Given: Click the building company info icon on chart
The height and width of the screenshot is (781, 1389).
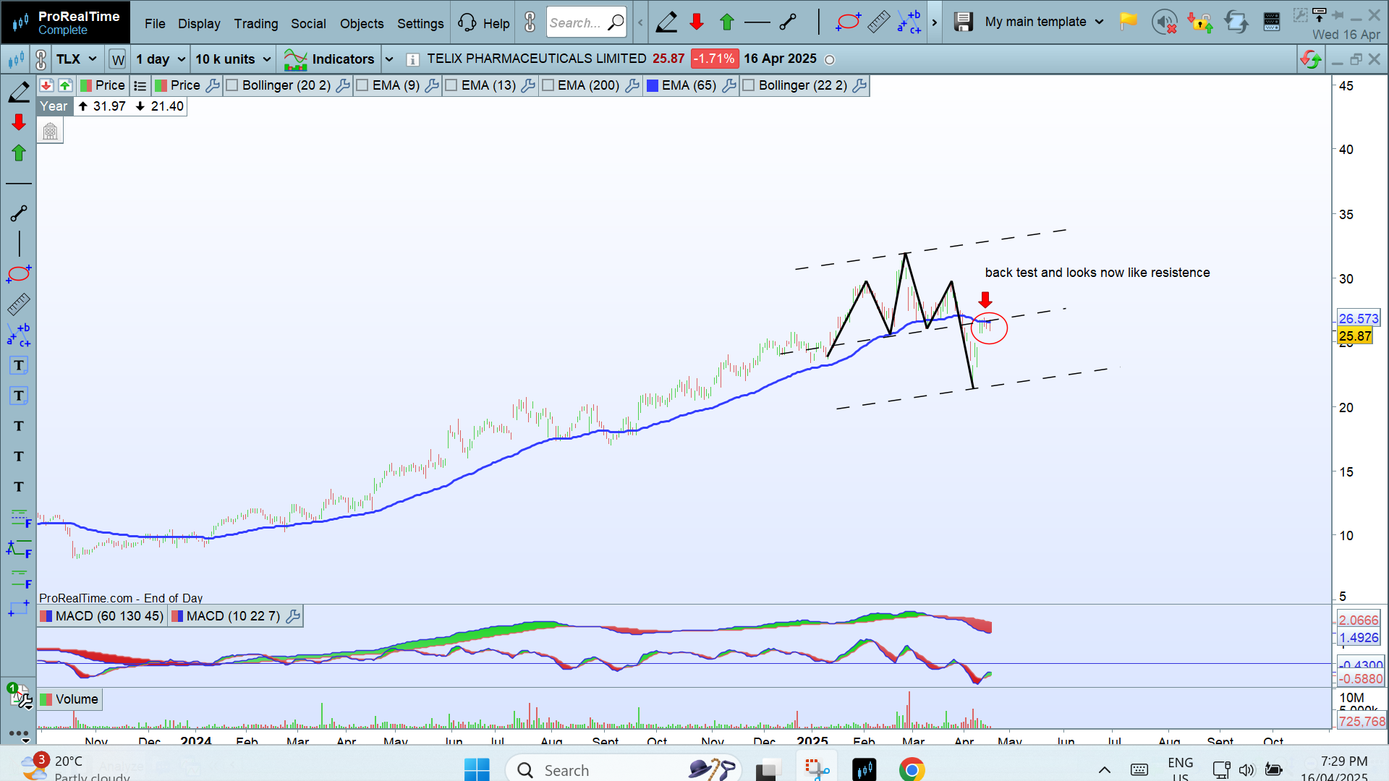Looking at the screenshot, I should (x=50, y=131).
